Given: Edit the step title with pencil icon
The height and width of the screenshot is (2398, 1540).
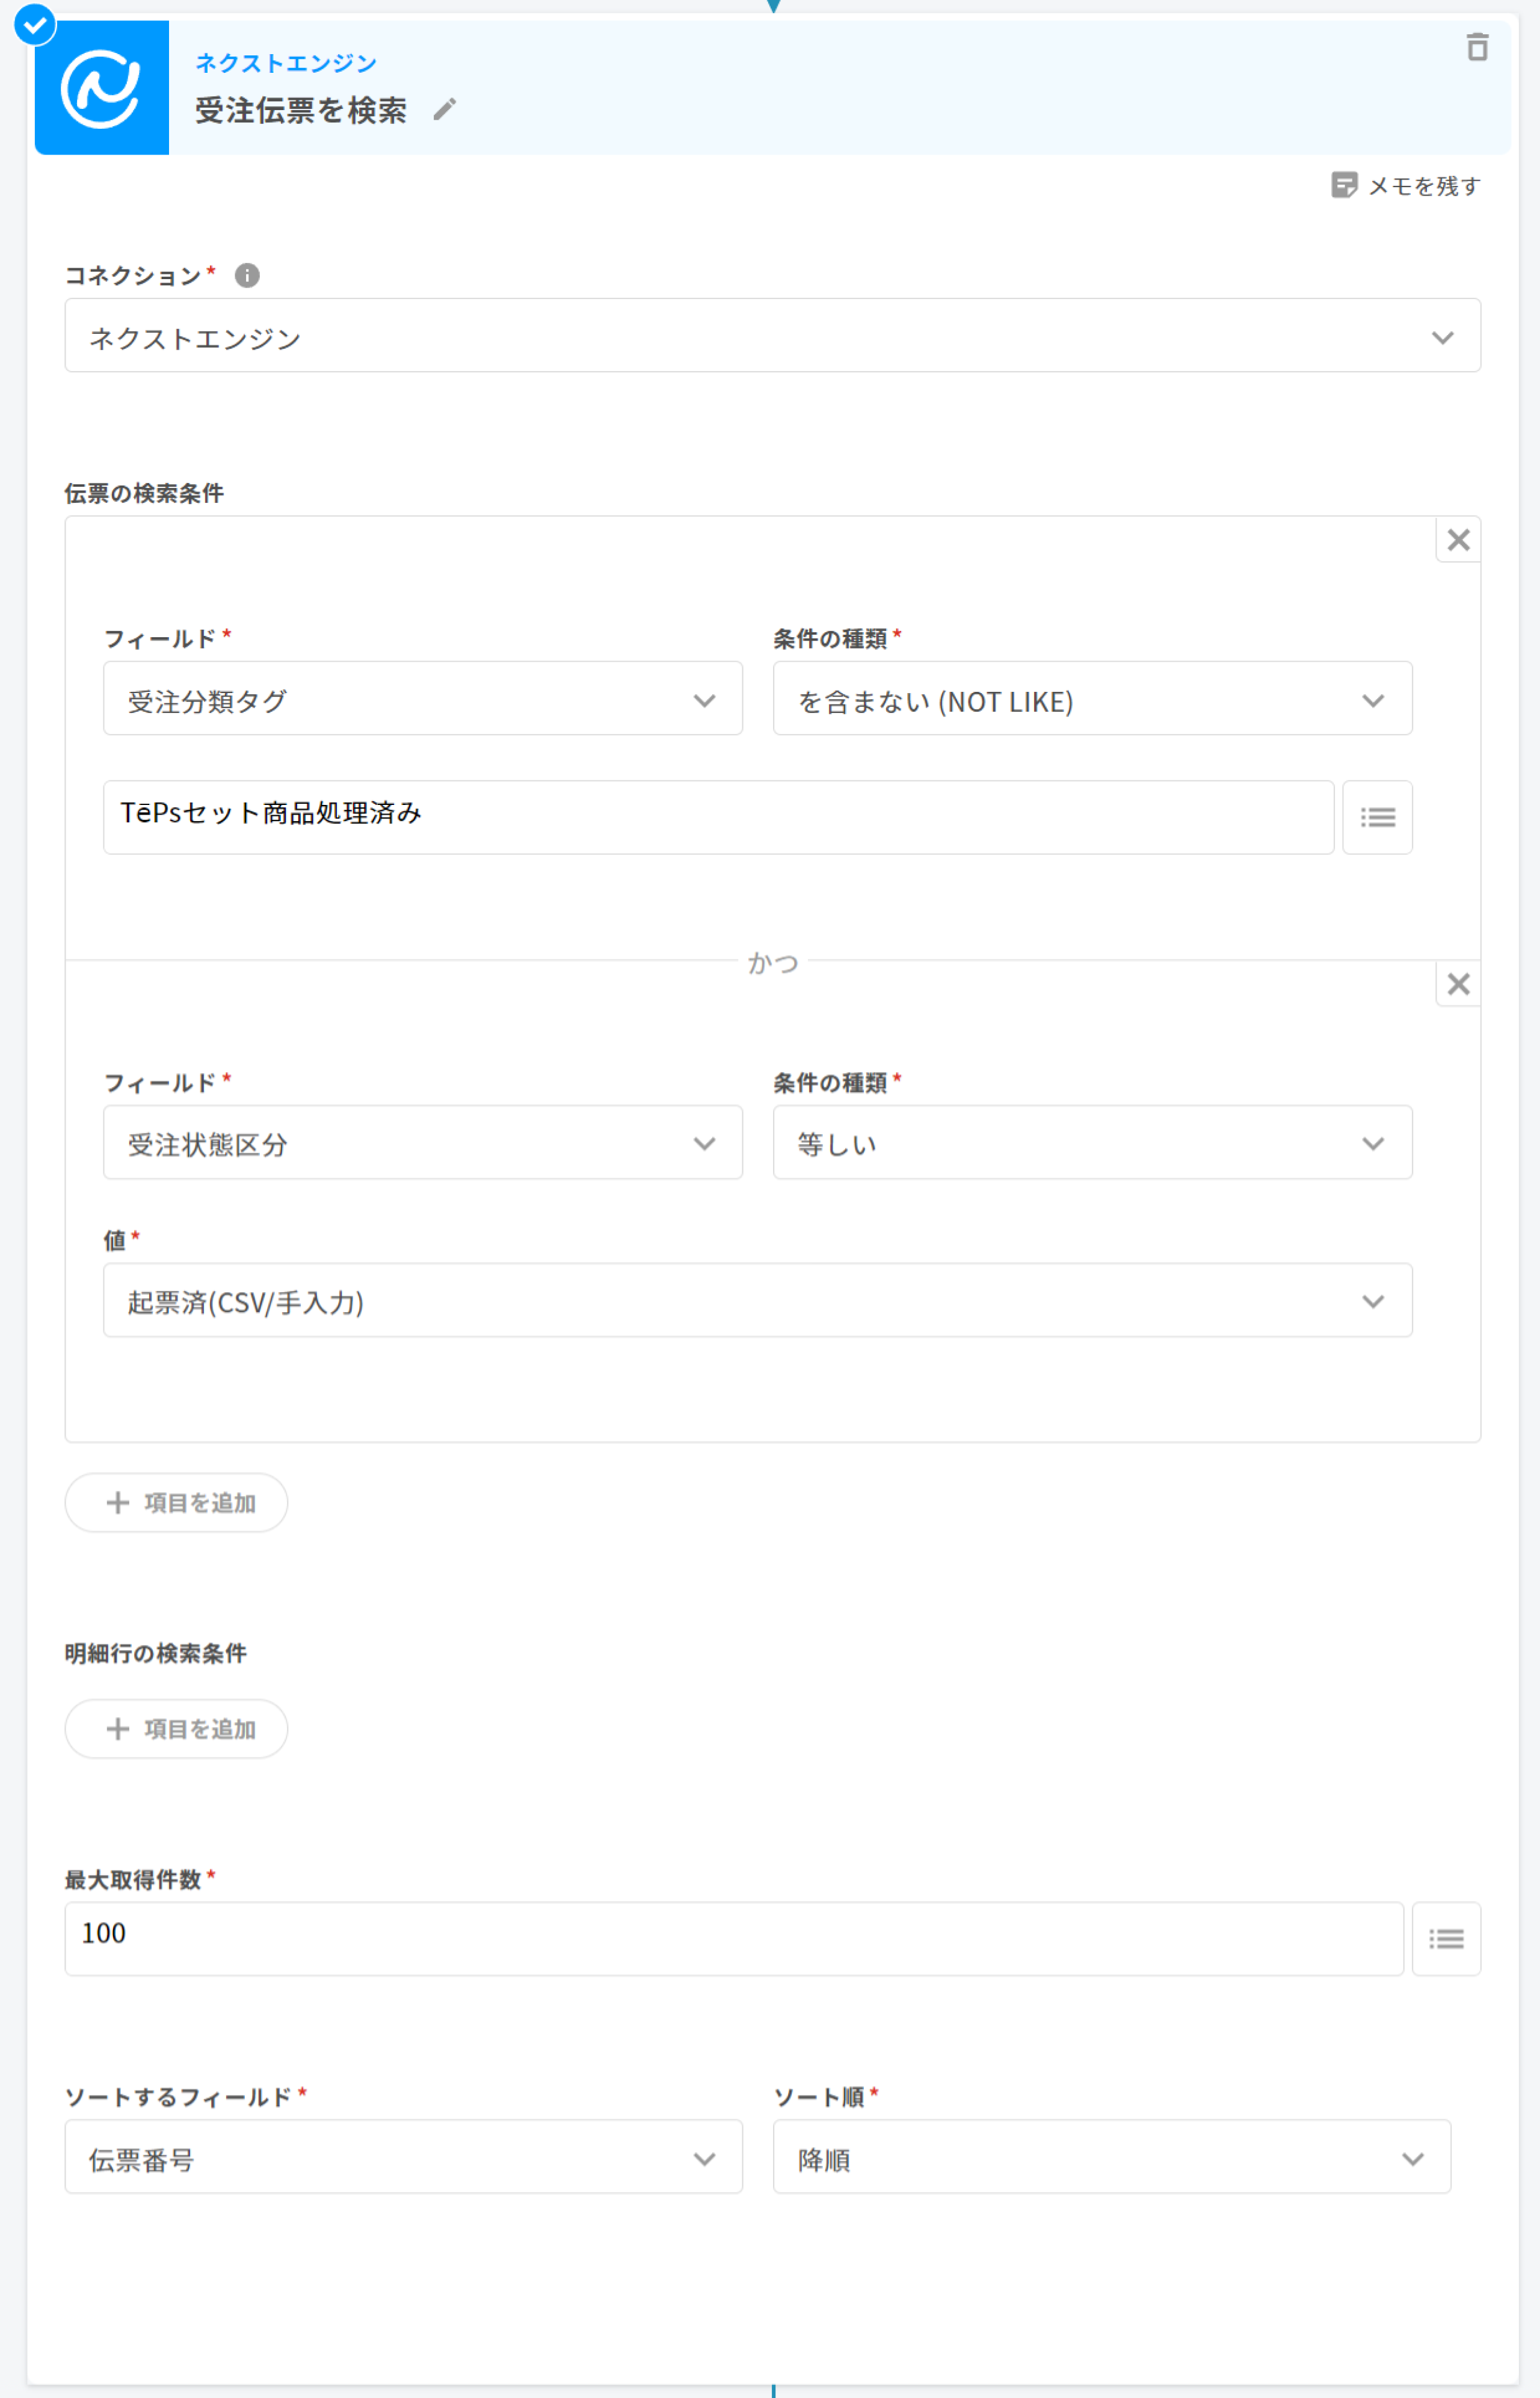Looking at the screenshot, I should pyautogui.click(x=445, y=110).
